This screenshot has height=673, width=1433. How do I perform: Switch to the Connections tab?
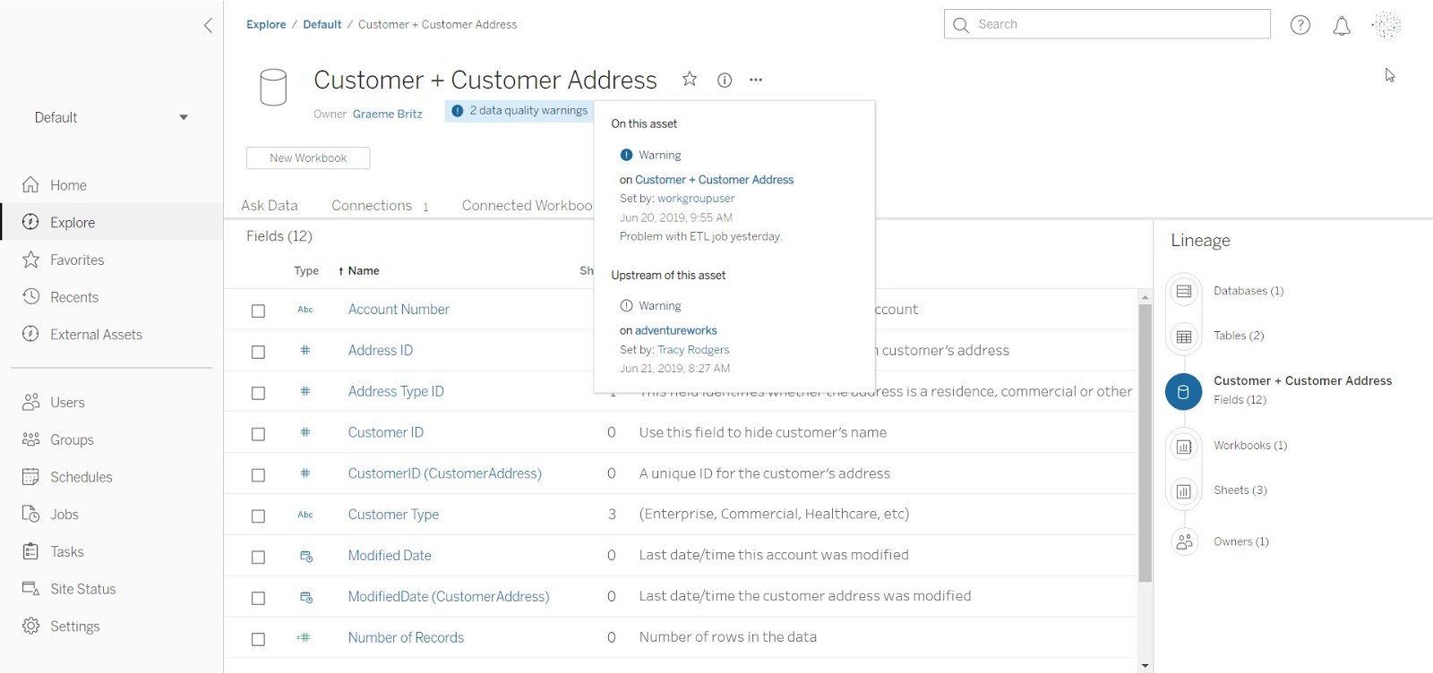(x=372, y=206)
